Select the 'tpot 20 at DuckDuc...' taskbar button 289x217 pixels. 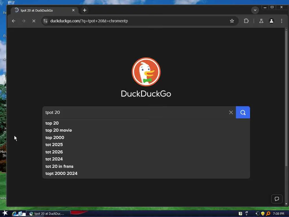pyautogui.click(x=48, y=214)
